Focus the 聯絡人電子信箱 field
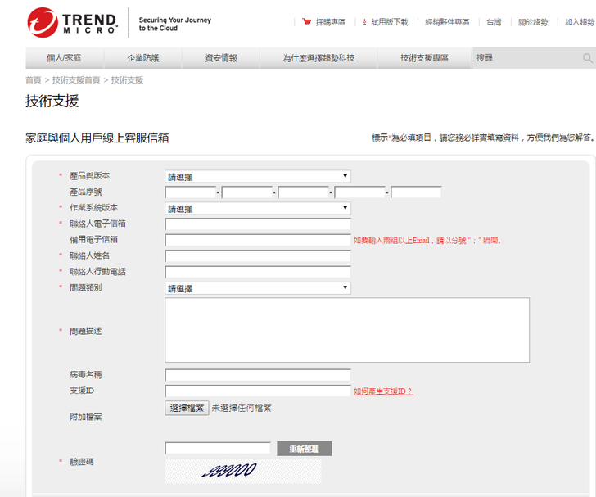 click(x=258, y=224)
